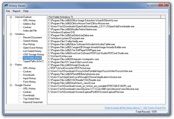The height and width of the screenshot is (119, 174).
Task: Select the mspaint.exe path row
Action: click(104, 38)
